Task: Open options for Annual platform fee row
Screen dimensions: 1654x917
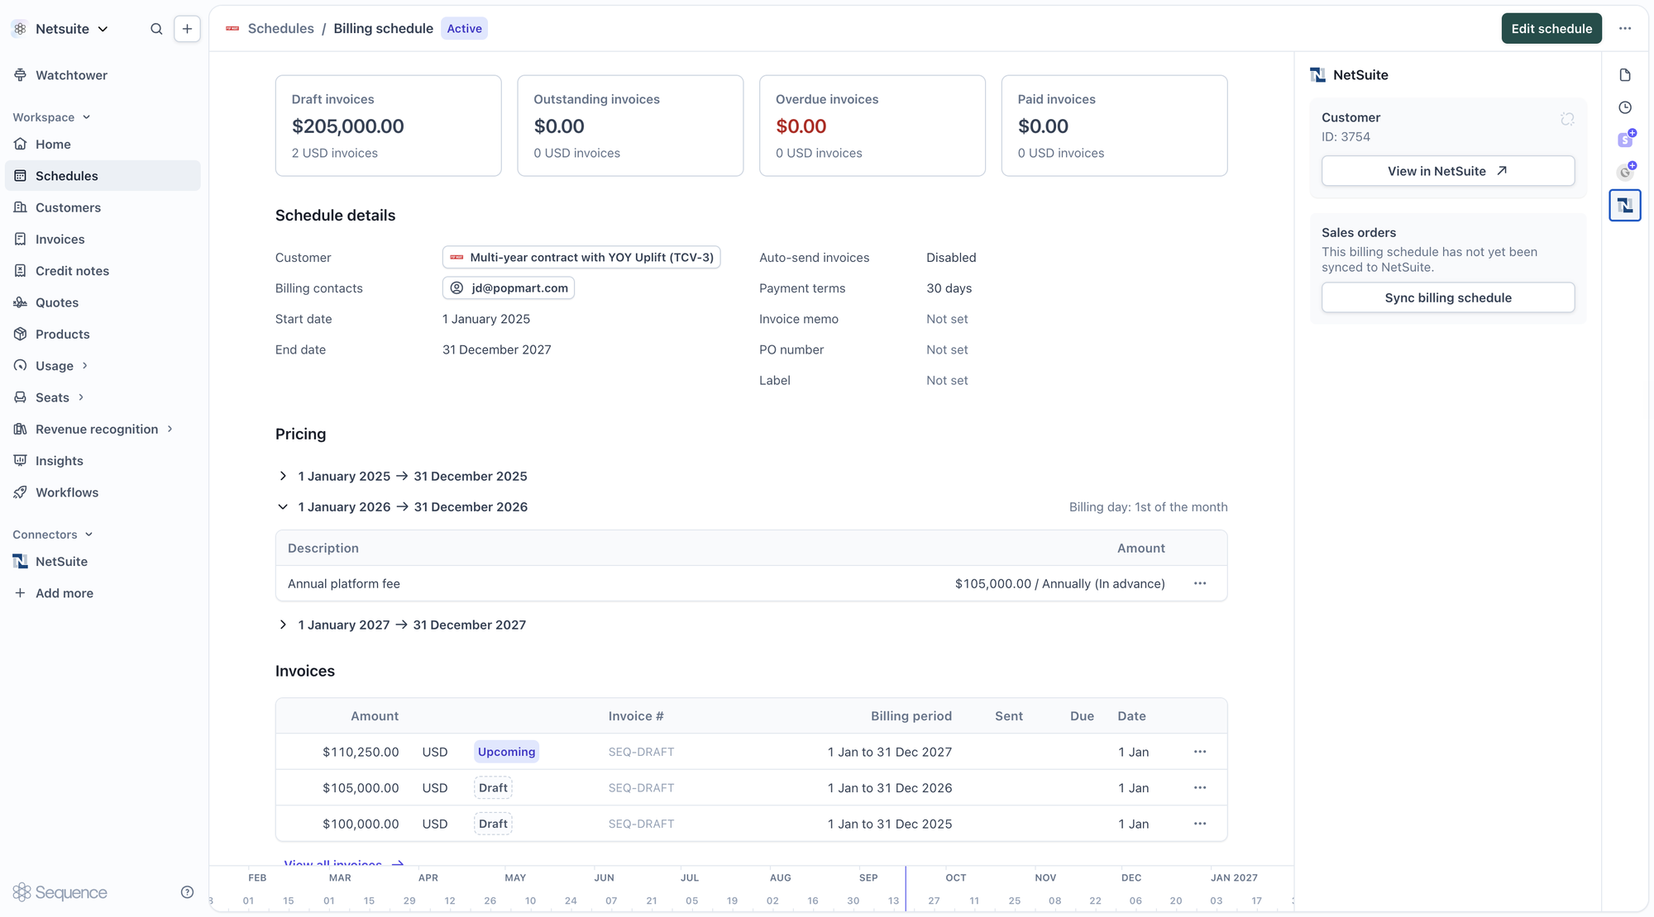Action: point(1200,584)
